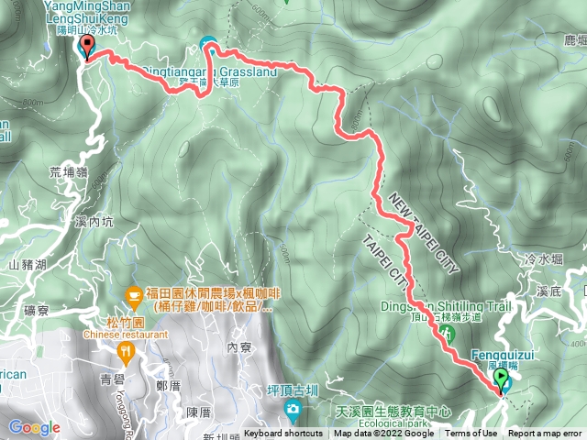The height and width of the screenshot is (440, 587).
Task: Select the Fengguizui place label
Action: (503, 359)
